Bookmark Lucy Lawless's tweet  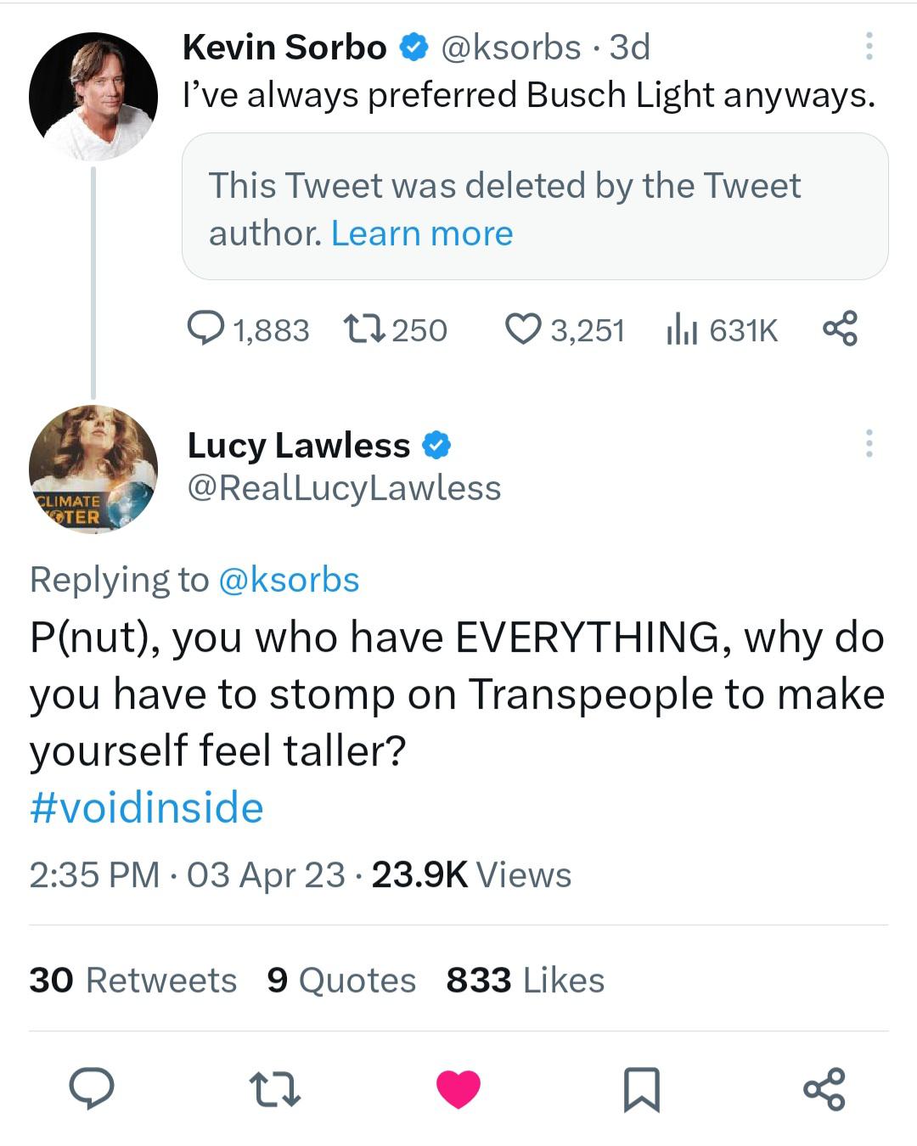[642, 1089]
